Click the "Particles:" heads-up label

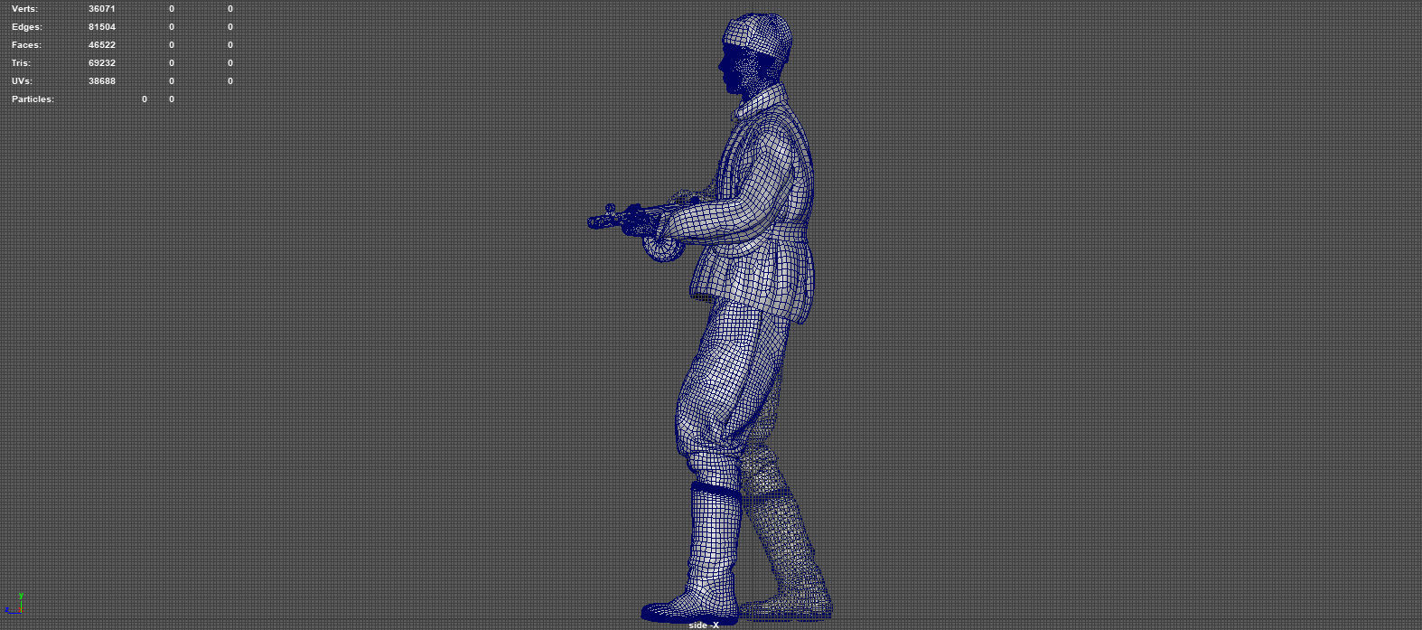pyautogui.click(x=33, y=99)
